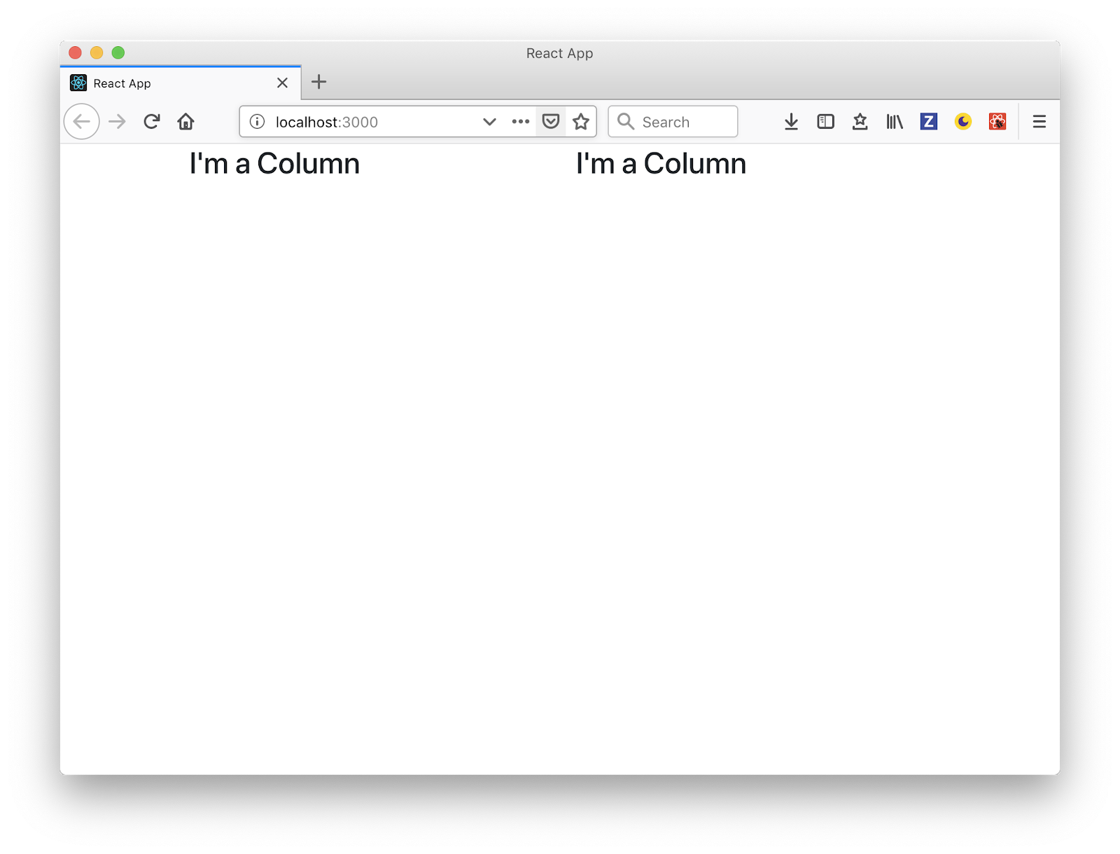Viewport: 1120px width, 854px height.
Task: Toggle the sidebar panel icon
Action: (x=825, y=122)
